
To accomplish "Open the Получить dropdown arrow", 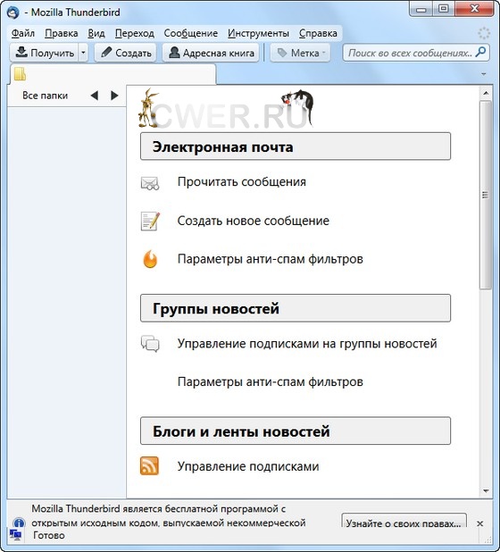I will point(83,53).
